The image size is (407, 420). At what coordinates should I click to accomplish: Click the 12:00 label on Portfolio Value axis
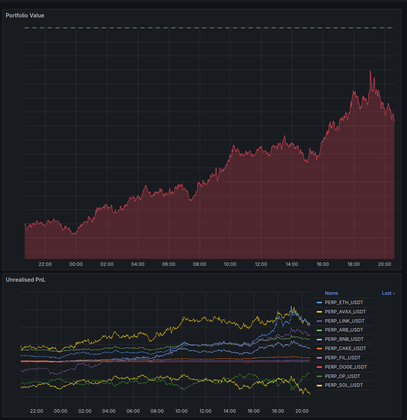coord(261,264)
